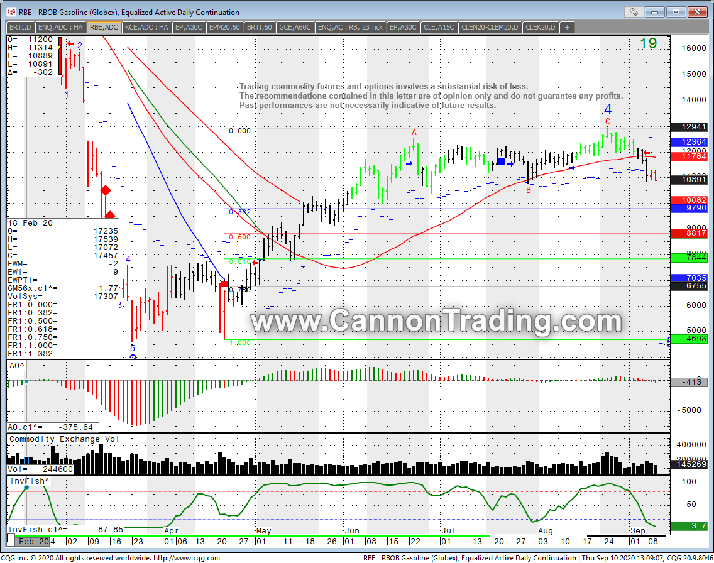Switch to the EPM20,60 tab
Image resolution: width=714 pixels, height=563 pixels.
224,27
